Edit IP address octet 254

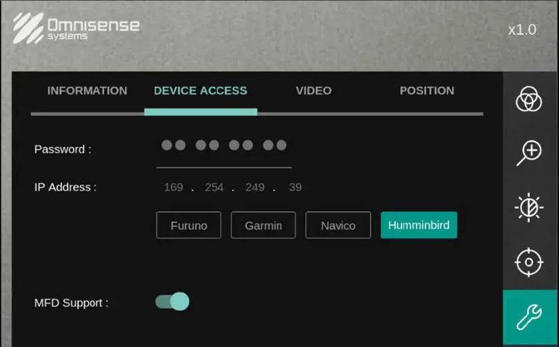coord(214,187)
